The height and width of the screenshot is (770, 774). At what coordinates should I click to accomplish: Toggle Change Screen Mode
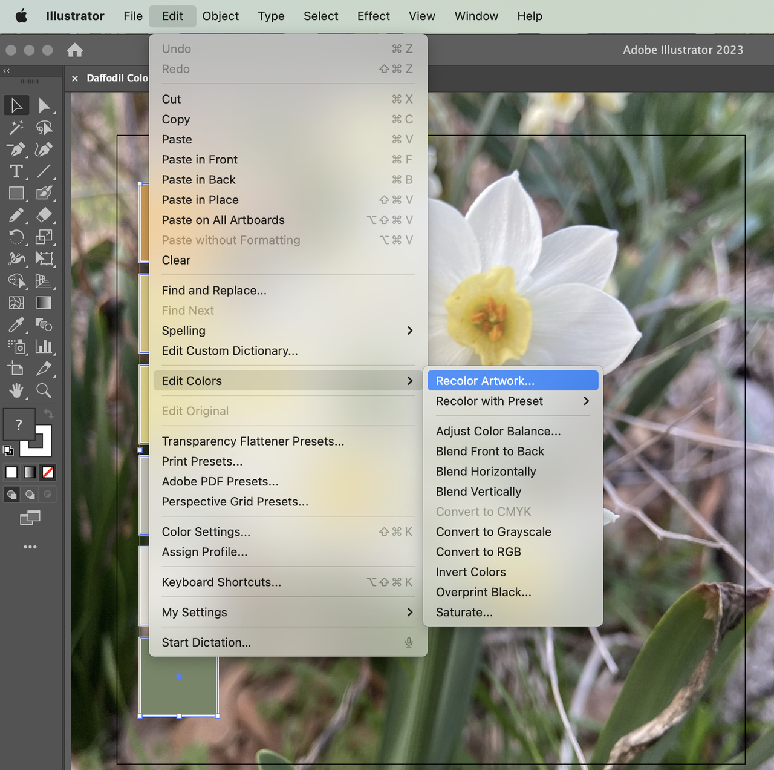(x=30, y=518)
